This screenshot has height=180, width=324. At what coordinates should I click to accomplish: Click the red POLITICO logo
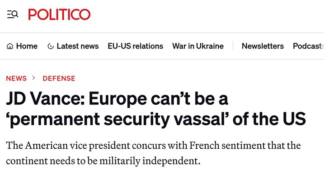tap(59, 14)
